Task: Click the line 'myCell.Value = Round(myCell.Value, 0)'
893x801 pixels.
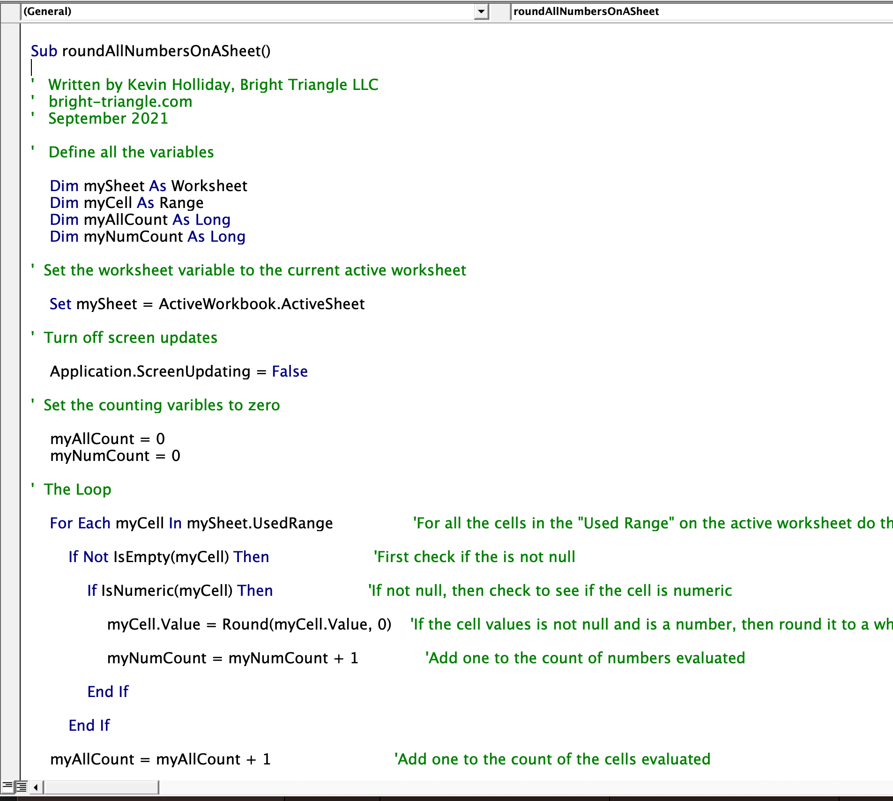Action: (x=249, y=624)
